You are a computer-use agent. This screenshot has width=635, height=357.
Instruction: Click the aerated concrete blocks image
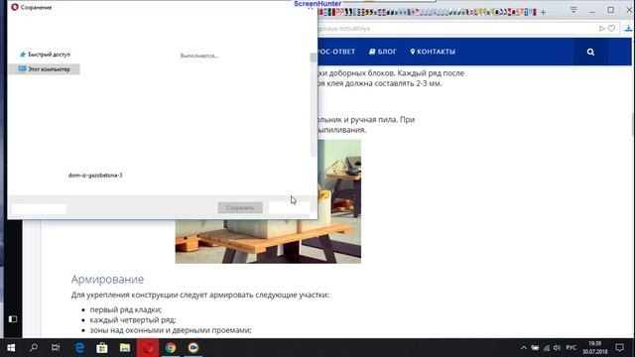coord(268,201)
